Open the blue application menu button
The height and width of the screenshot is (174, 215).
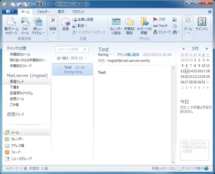coord(10,12)
